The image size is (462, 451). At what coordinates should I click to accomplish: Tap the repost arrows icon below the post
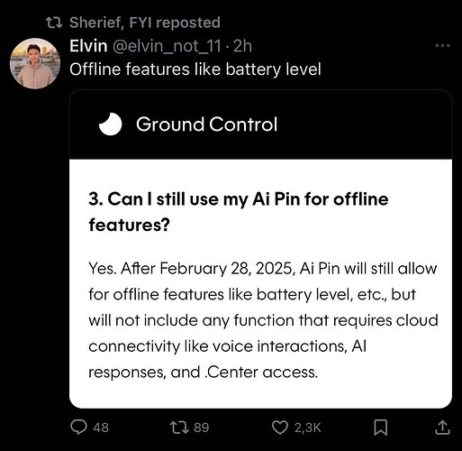pyautogui.click(x=179, y=428)
